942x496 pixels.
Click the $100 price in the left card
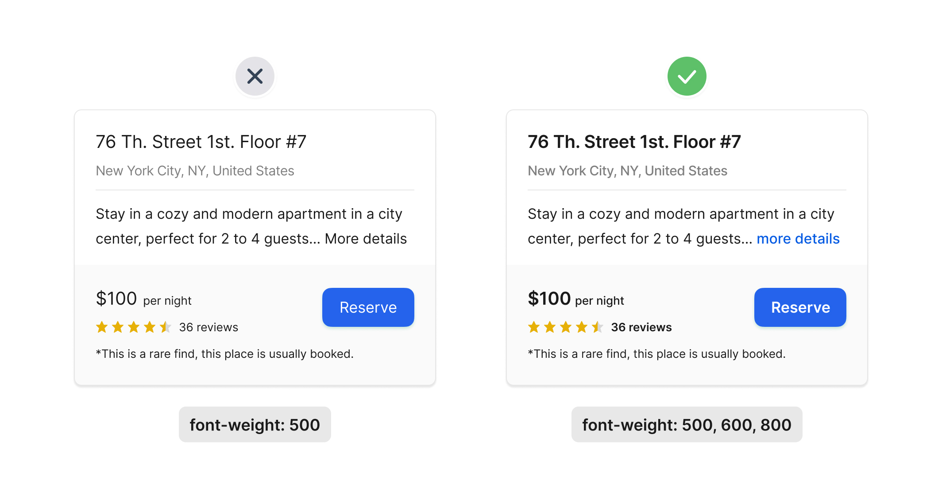pos(116,298)
